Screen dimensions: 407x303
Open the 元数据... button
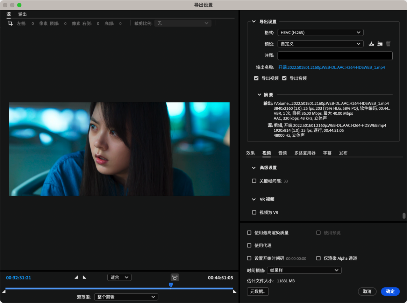tap(258, 291)
